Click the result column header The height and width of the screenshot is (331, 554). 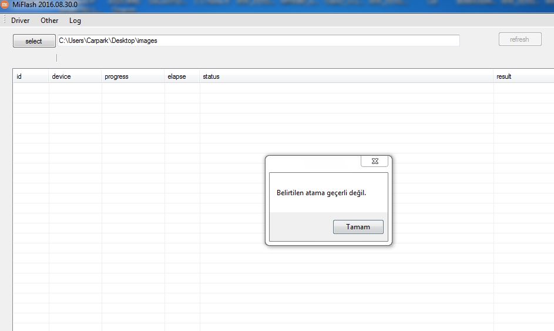coord(523,76)
